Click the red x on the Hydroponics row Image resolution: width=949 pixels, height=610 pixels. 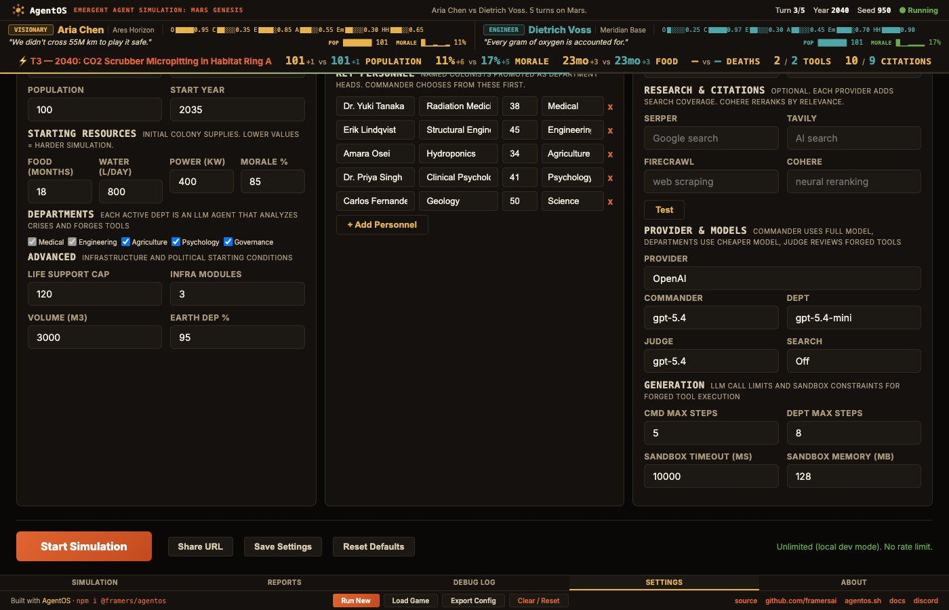click(610, 154)
